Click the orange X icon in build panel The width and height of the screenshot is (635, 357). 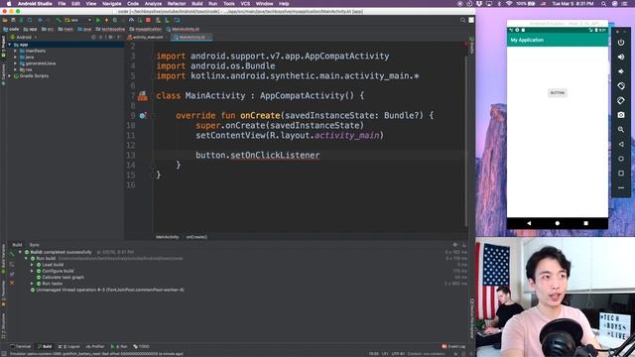tap(12, 283)
